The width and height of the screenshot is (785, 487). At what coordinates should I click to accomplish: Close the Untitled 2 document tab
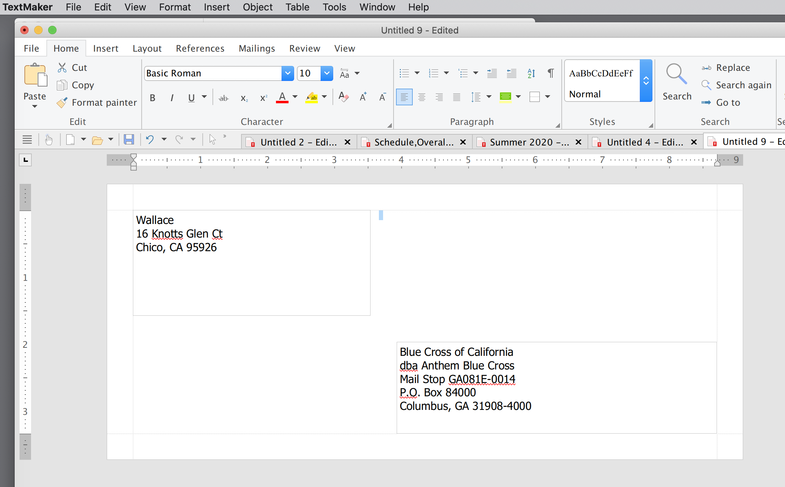pyautogui.click(x=347, y=142)
